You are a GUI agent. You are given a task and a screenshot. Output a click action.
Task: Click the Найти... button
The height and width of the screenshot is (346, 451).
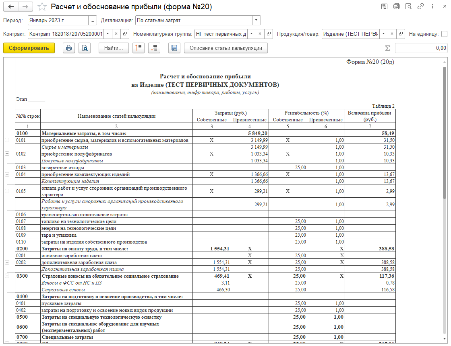click(x=114, y=48)
